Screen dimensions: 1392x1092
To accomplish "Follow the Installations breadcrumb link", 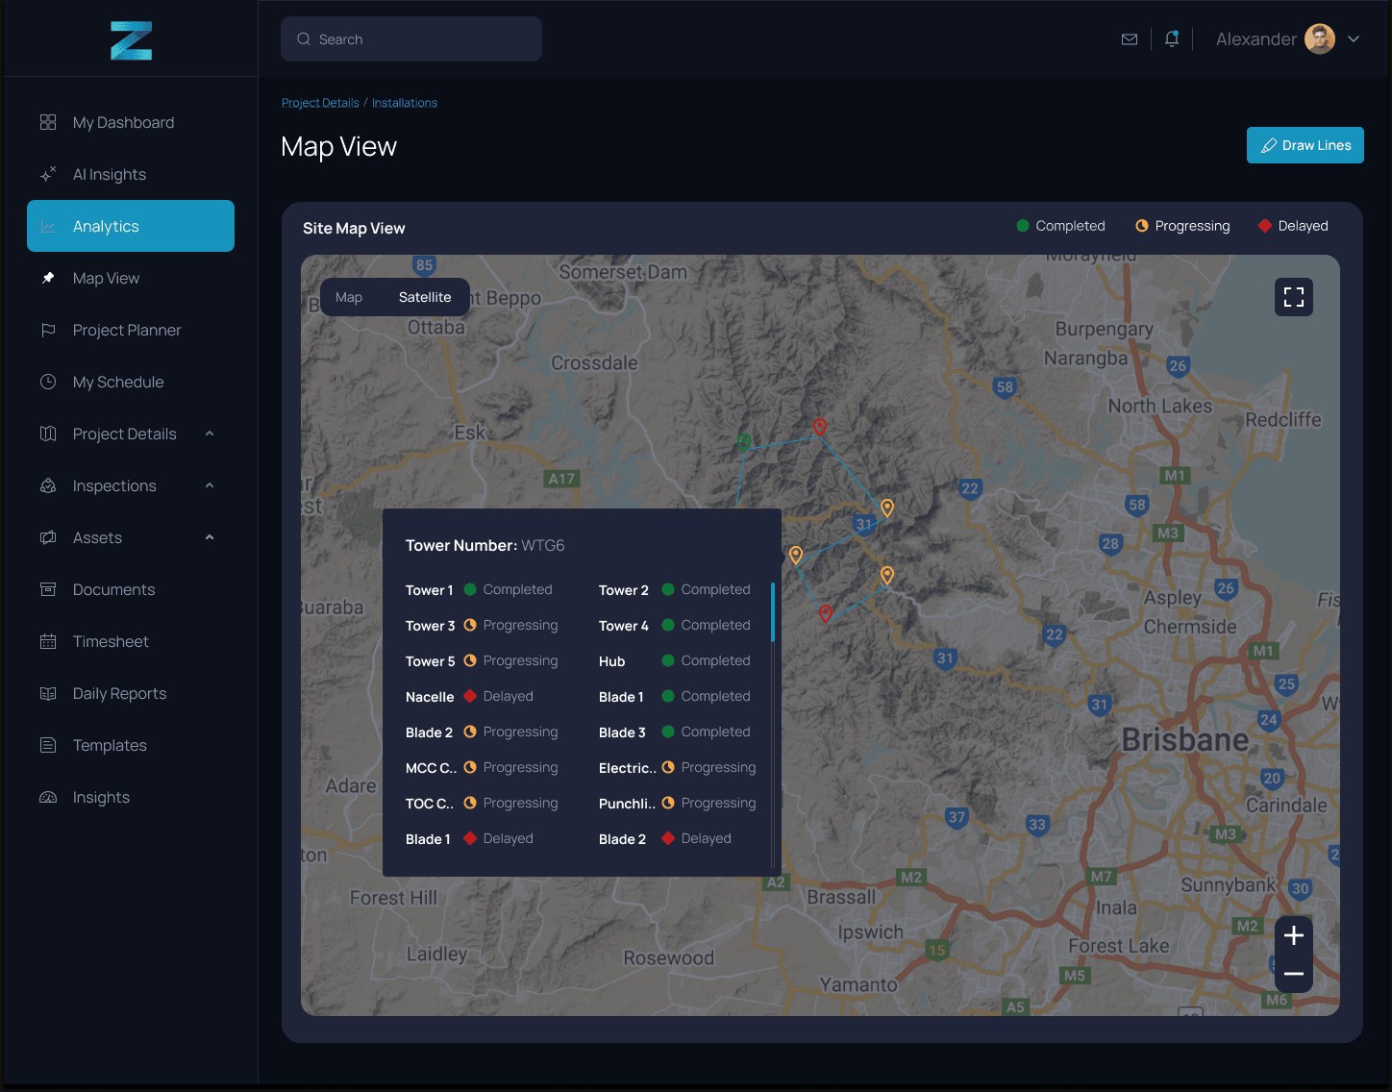I will tap(405, 103).
